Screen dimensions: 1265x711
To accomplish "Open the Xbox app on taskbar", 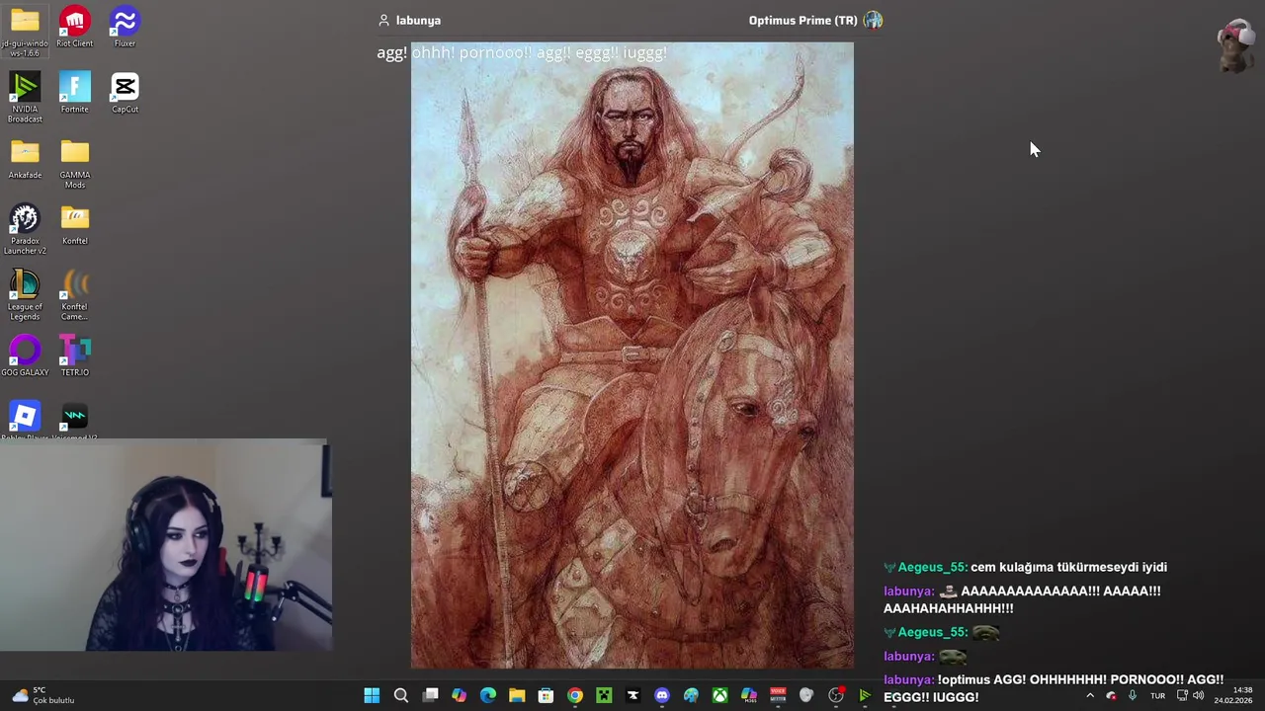I will click(x=720, y=696).
